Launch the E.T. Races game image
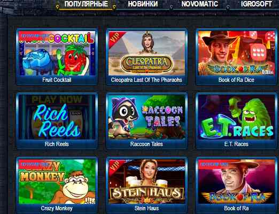 (x=236, y=117)
